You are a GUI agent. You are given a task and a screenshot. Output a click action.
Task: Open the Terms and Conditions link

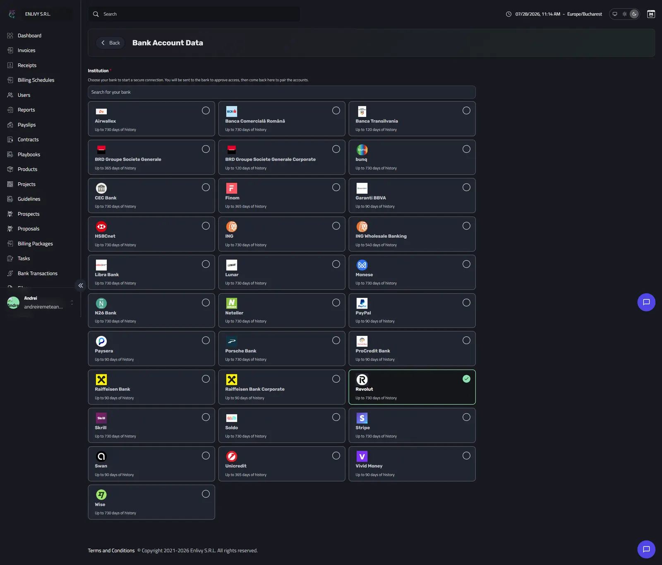click(x=111, y=551)
